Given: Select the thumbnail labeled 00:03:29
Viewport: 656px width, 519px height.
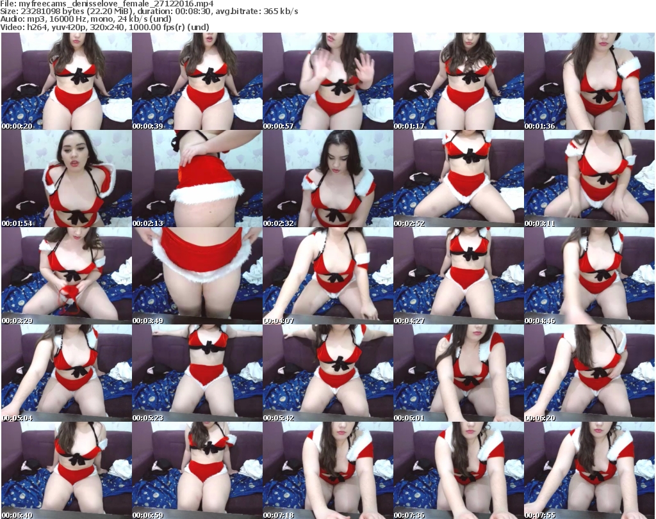Looking at the screenshot, I should click(66, 276).
